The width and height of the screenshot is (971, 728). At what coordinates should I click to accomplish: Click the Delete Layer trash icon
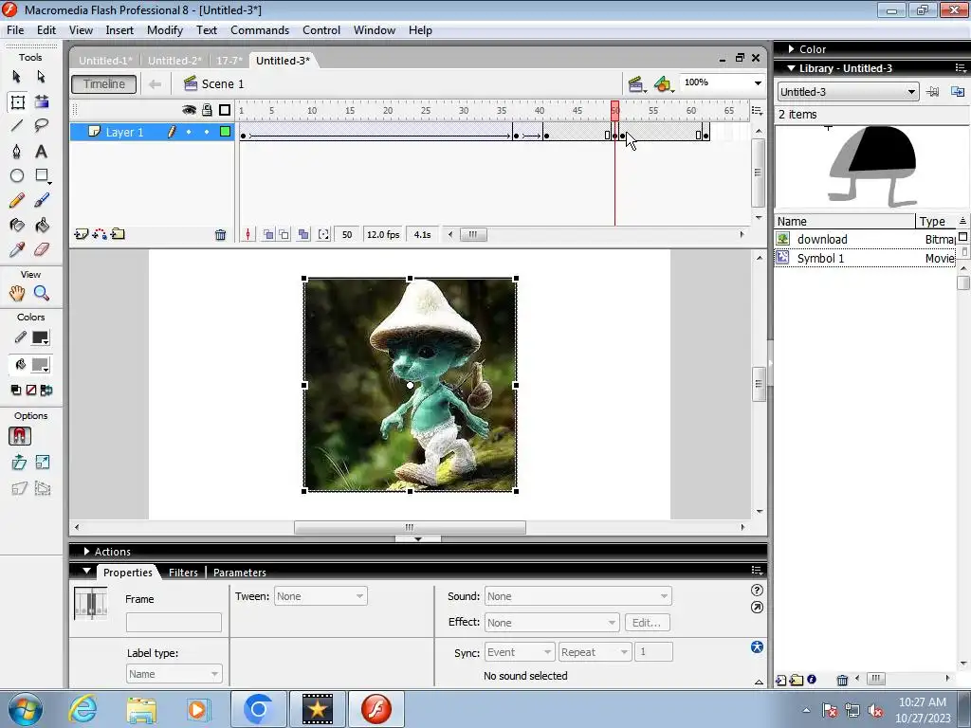(220, 235)
